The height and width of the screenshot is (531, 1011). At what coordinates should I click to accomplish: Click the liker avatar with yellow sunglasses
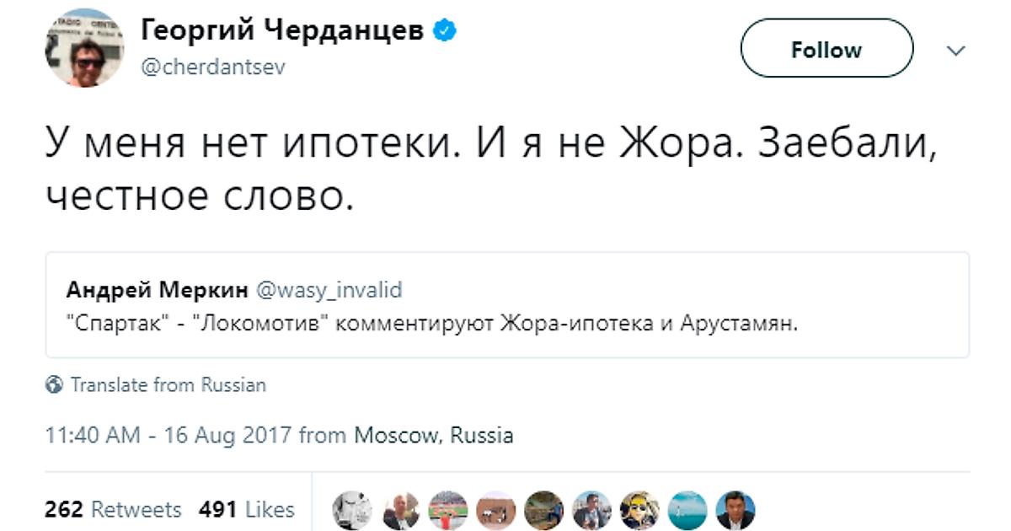(x=639, y=510)
